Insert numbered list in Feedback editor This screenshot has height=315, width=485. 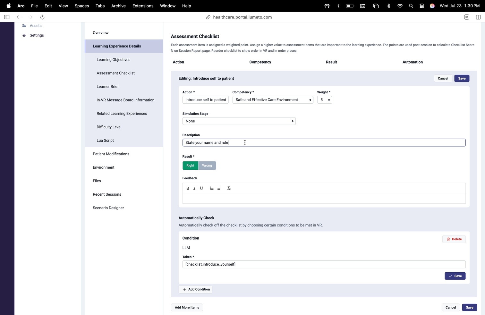click(212, 188)
